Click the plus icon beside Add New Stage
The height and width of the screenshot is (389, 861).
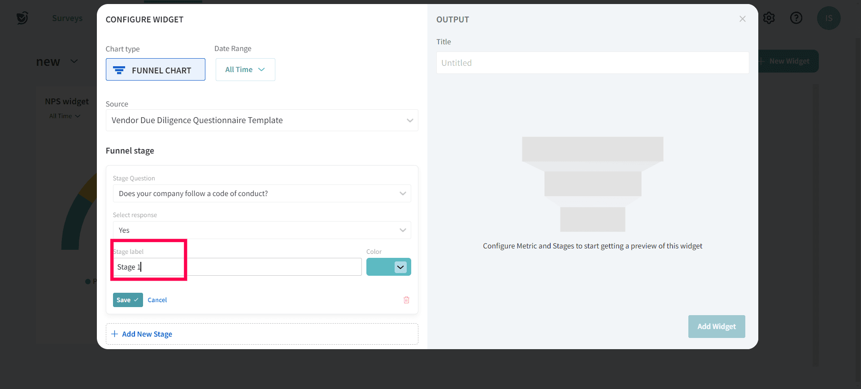click(115, 334)
